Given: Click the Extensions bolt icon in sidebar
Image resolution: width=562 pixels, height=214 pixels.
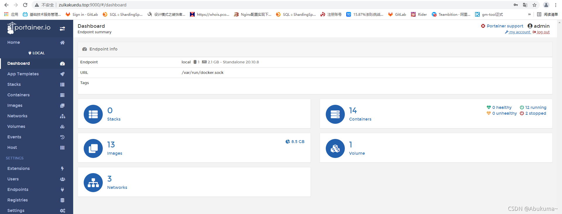Looking at the screenshot, I should (x=62, y=169).
